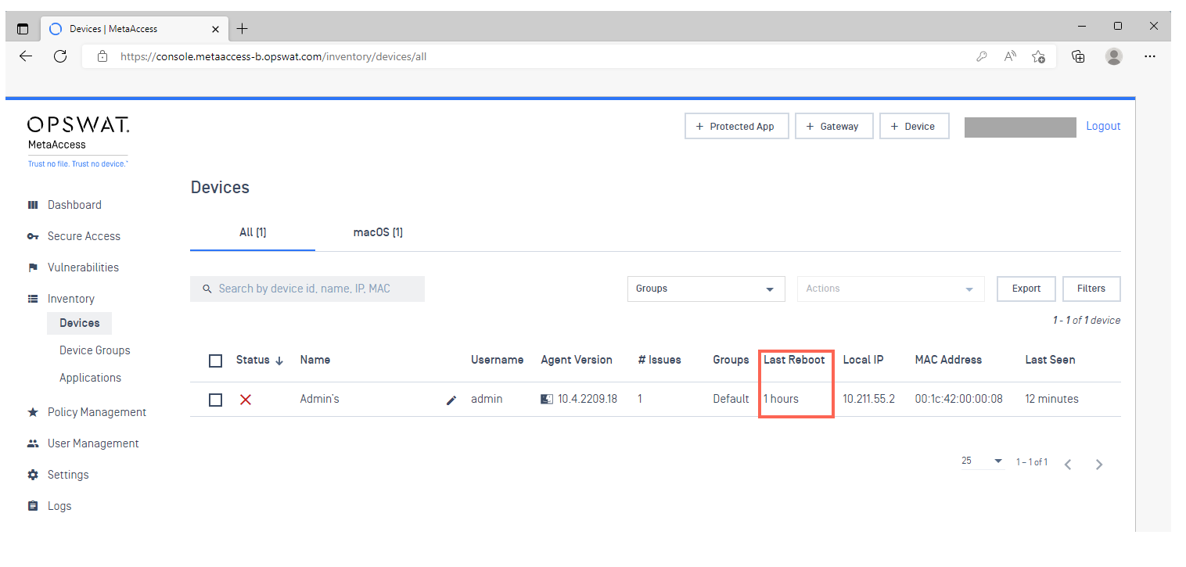Switch to the All (1) tab
This screenshot has width=1186, height=567.
(x=253, y=232)
